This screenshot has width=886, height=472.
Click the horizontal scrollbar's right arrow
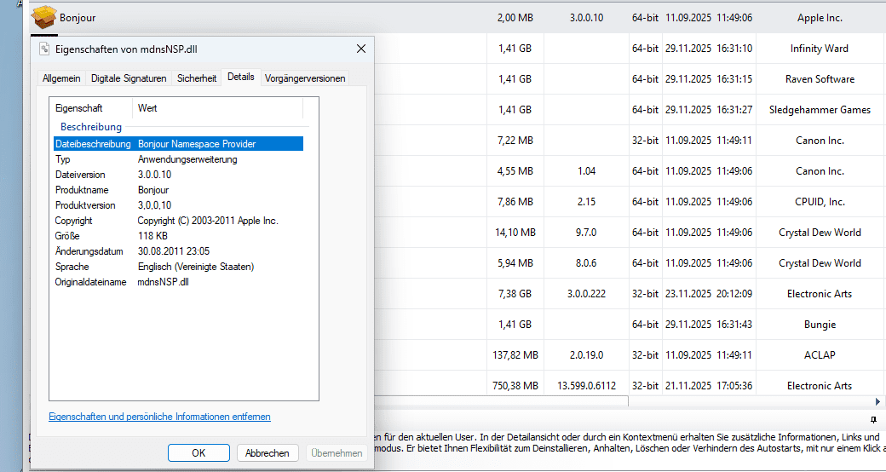877,402
